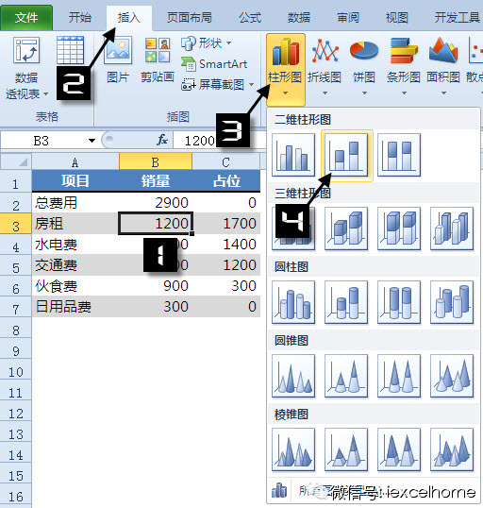Click the 饼图 pie chart icon
The width and height of the screenshot is (483, 508).
[364, 51]
